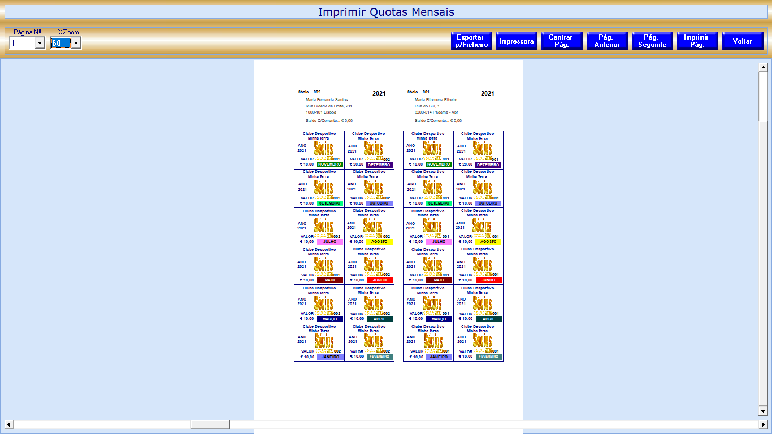Viewport: 772px width, 434px height.
Task: Click the horizontal scrollbar right arrow
Action: 764,424
